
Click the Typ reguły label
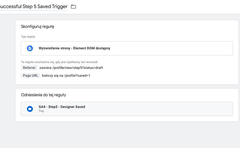click(28, 36)
